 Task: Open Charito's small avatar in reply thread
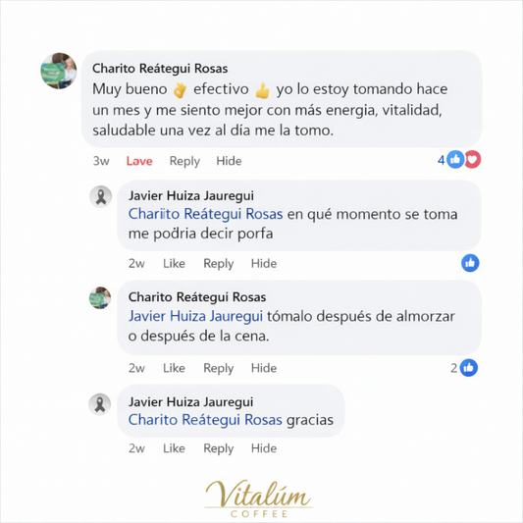click(x=100, y=298)
